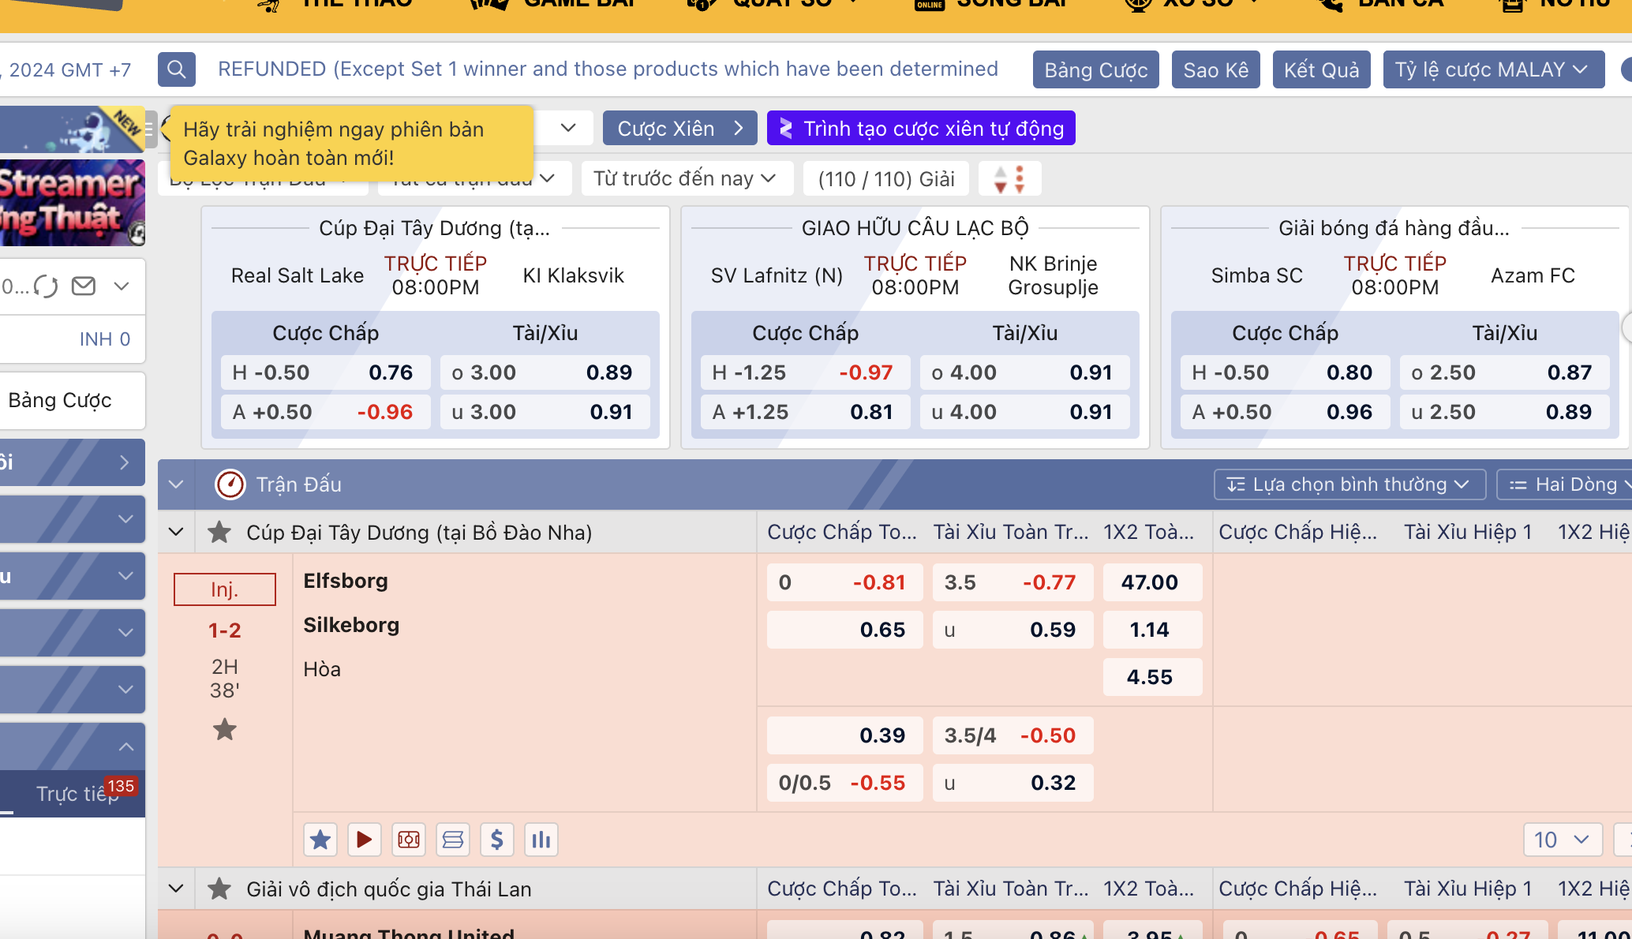This screenshot has width=1632, height=939.
Task: Click the sort arrows icon beside Giải
Action: click(1009, 179)
